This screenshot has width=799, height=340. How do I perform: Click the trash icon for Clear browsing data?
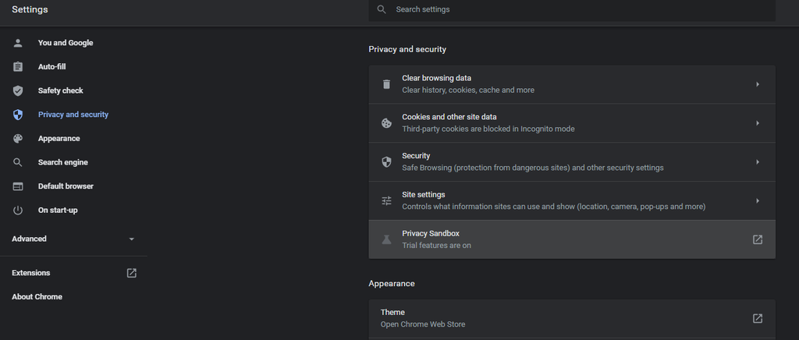387,84
